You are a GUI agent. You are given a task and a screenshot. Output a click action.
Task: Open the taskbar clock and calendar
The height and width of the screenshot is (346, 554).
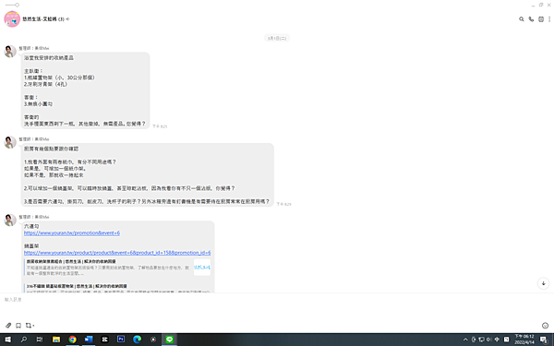(x=524, y=340)
